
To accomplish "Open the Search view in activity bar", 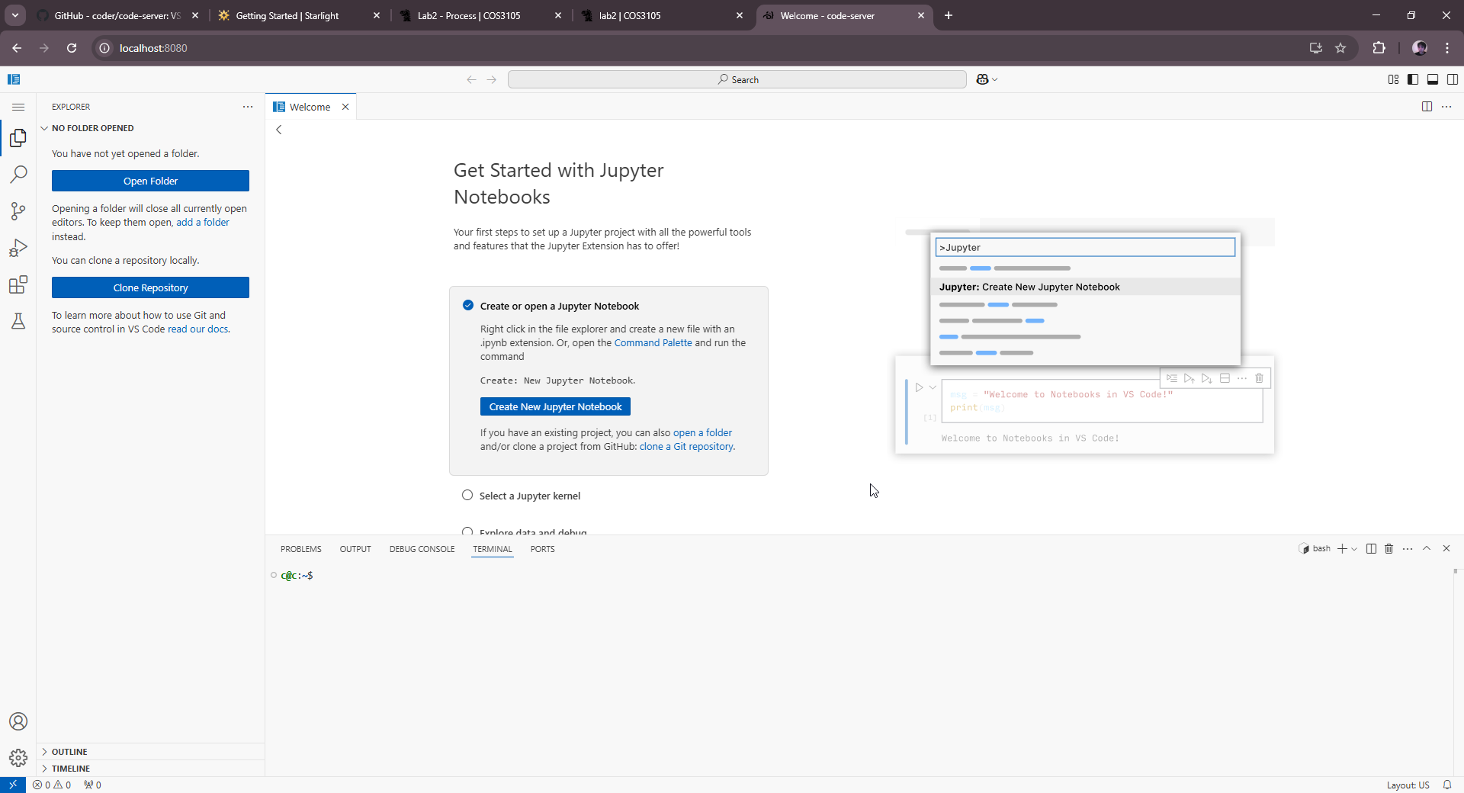I will (18, 175).
